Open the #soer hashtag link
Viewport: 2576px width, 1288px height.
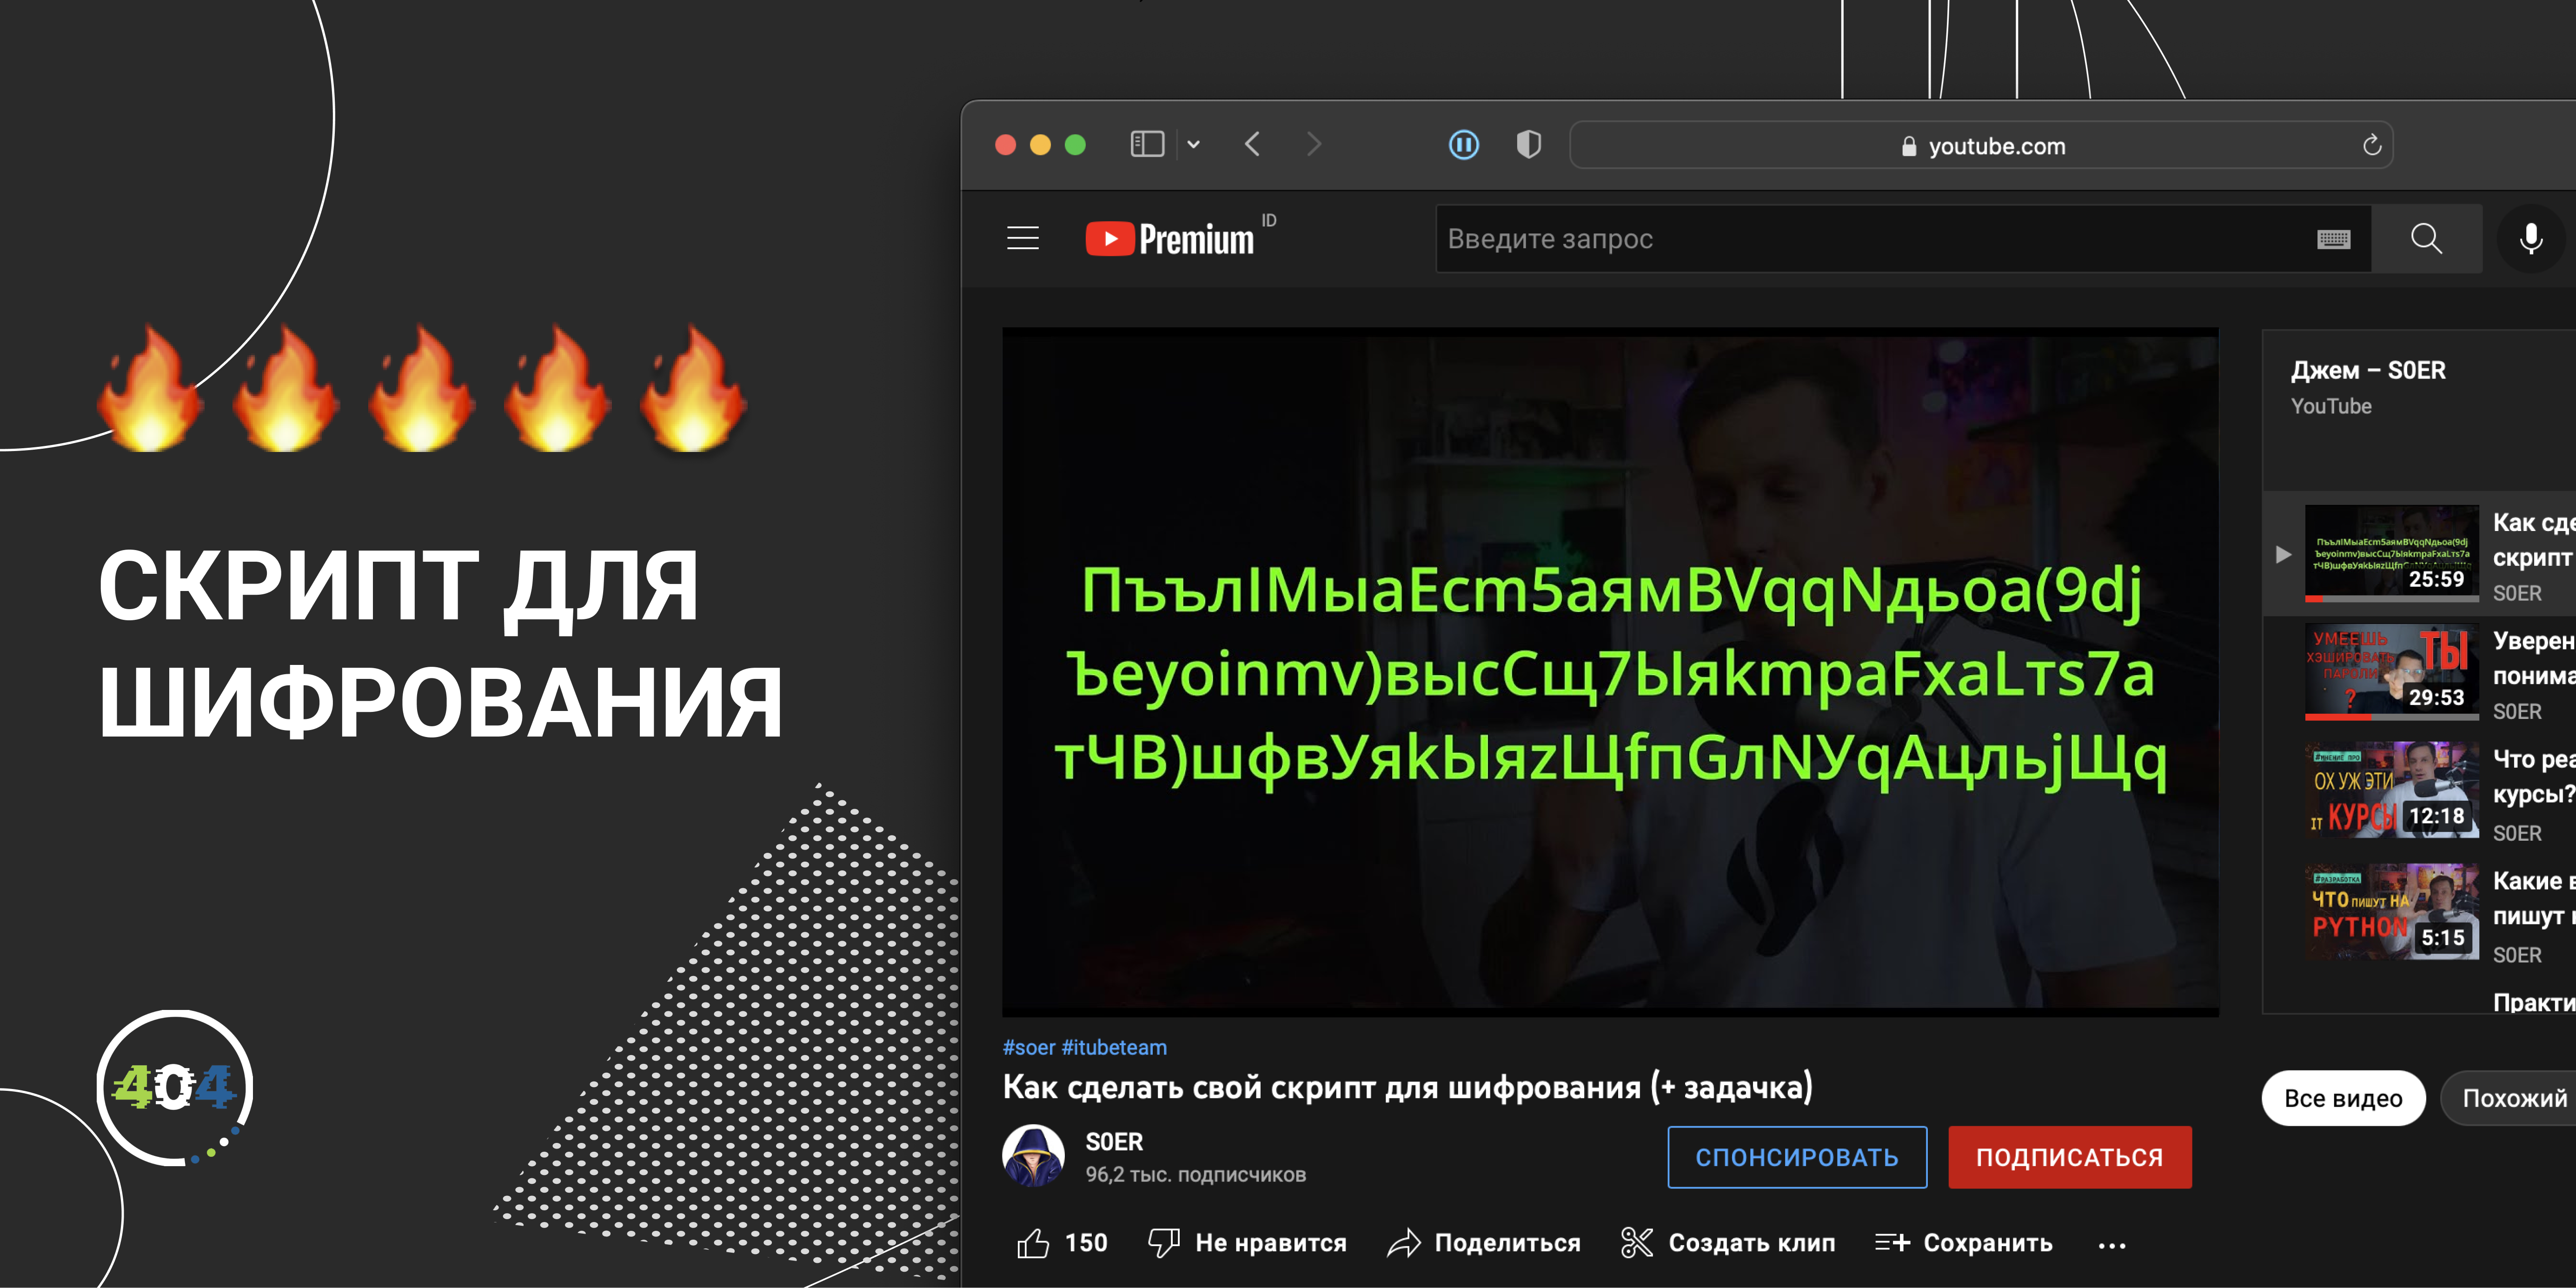1029,1047
